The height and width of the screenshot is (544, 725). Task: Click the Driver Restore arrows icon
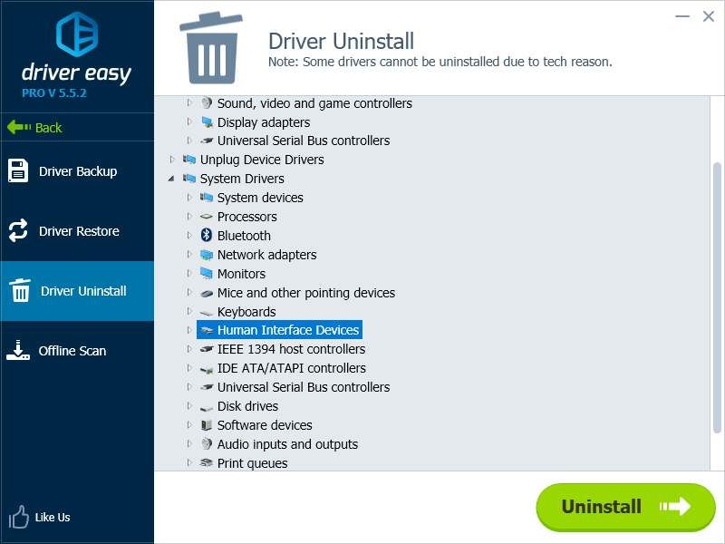(x=19, y=230)
